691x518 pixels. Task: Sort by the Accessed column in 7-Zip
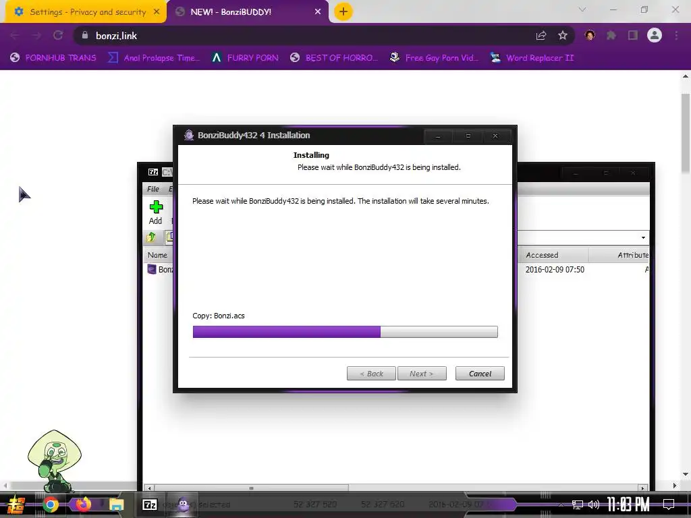555,255
